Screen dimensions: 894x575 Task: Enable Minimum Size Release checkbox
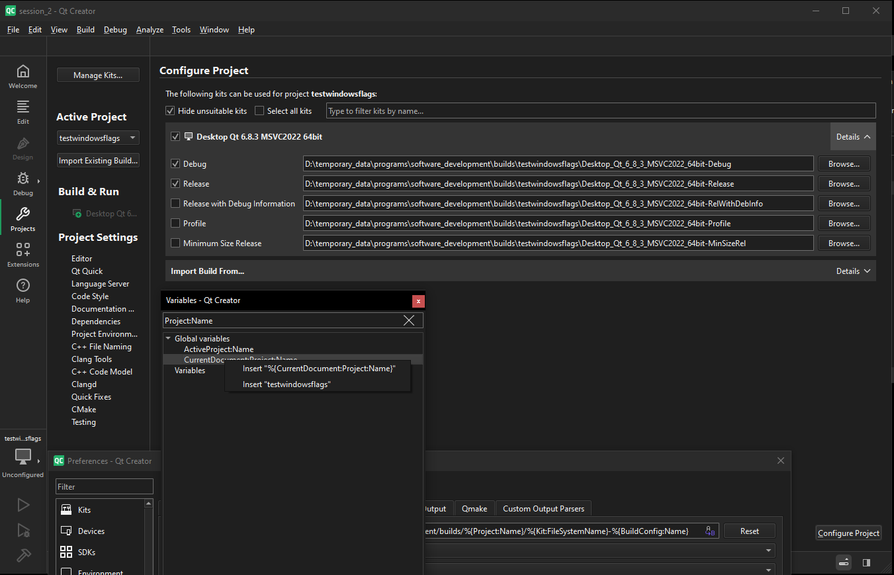click(x=175, y=243)
